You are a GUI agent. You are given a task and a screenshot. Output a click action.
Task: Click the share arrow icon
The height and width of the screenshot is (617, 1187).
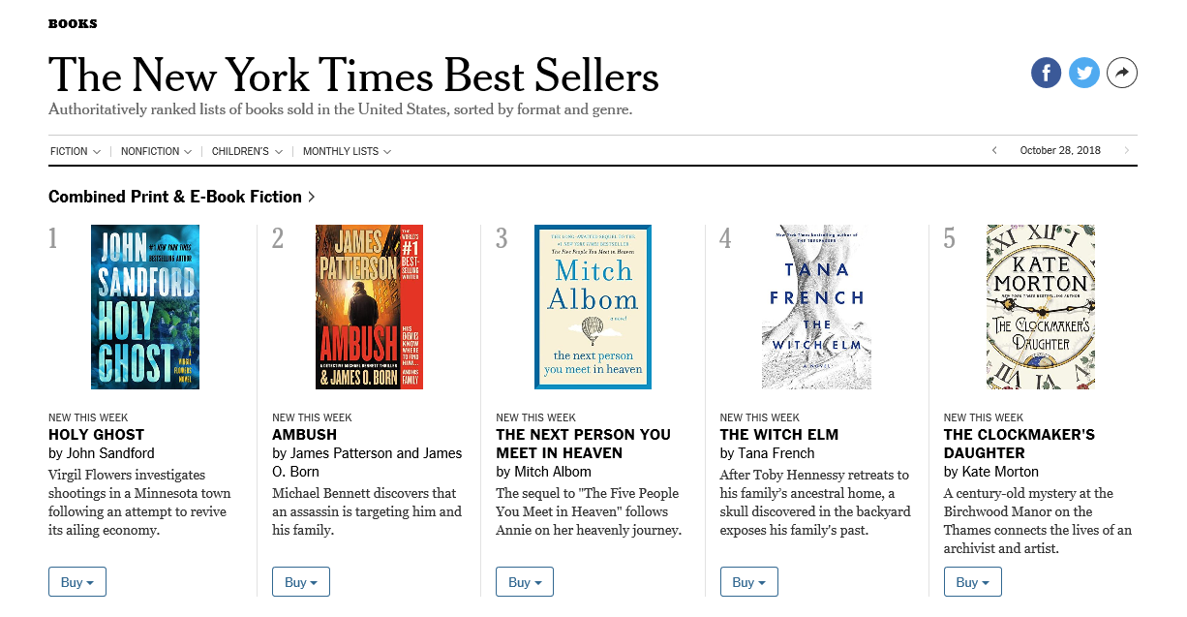point(1122,73)
